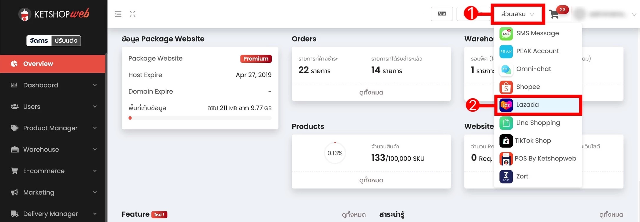Click the 0.13% product usage circle
The height and width of the screenshot is (222, 640).
click(335, 153)
